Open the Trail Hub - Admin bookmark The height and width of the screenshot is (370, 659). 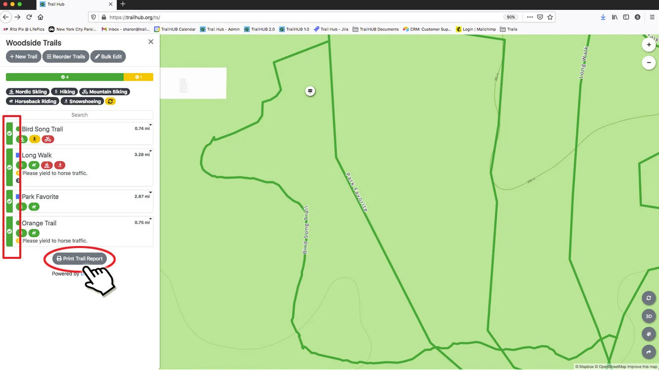click(x=220, y=29)
